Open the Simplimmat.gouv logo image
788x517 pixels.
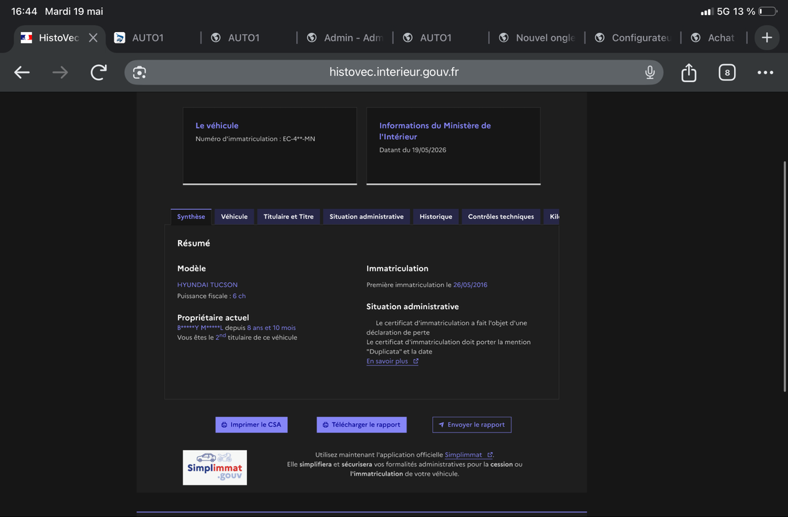pos(215,467)
